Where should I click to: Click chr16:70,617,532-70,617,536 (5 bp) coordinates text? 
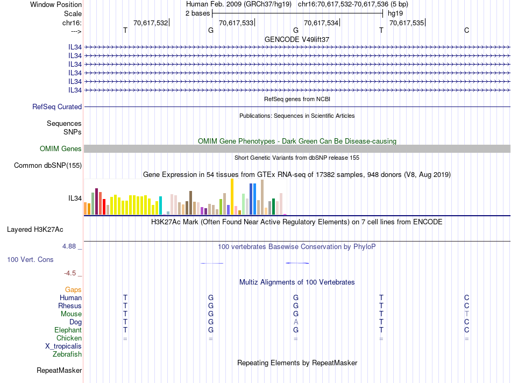[353, 4]
